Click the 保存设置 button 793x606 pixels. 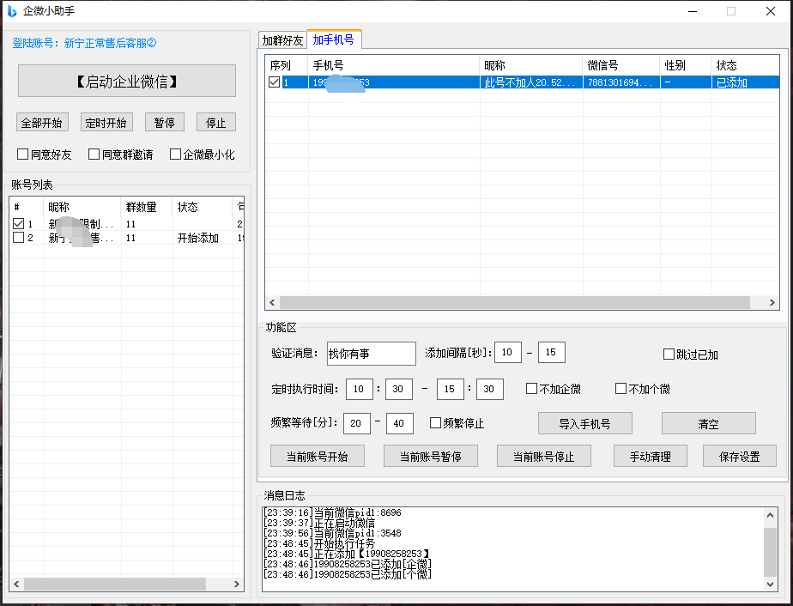739,456
